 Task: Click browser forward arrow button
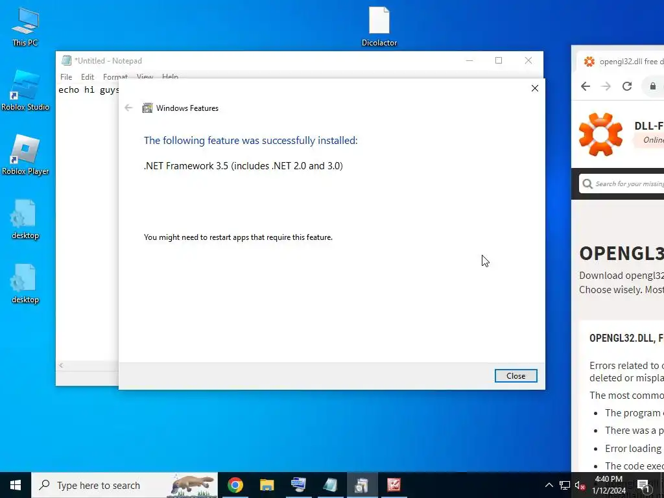[x=606, y=86]
